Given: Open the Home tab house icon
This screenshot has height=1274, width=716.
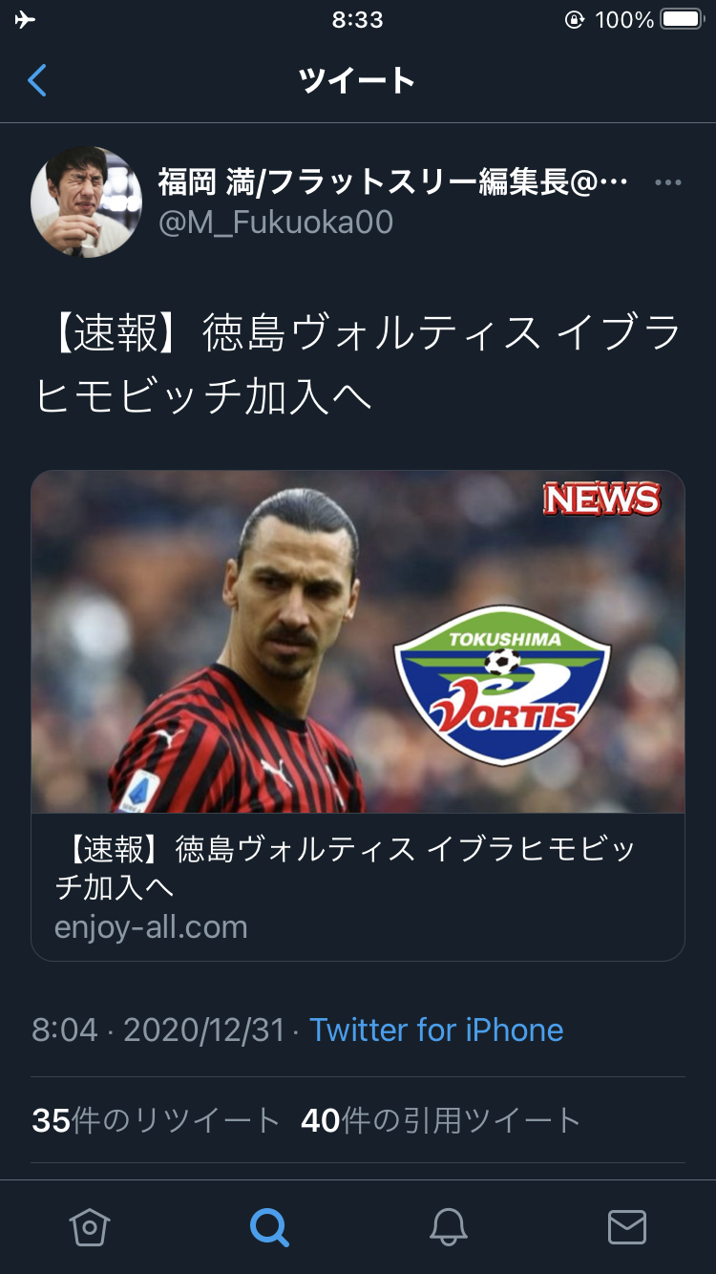Looking at the screenshot, I should click(x=90, y=1226).
